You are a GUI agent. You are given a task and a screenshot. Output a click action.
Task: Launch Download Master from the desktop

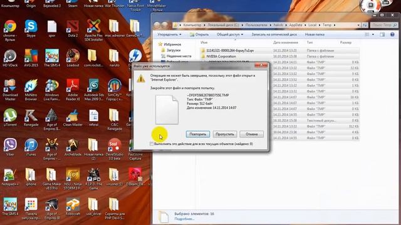[x=10, y=90]
